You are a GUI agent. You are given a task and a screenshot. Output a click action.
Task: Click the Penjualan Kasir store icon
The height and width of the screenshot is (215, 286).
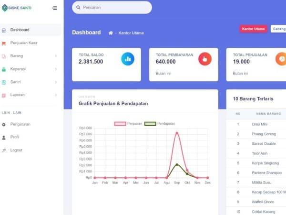[x=4, y=43]
